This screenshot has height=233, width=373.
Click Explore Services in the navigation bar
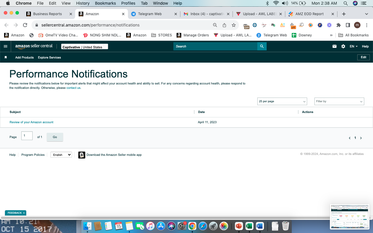pos(49,57)
